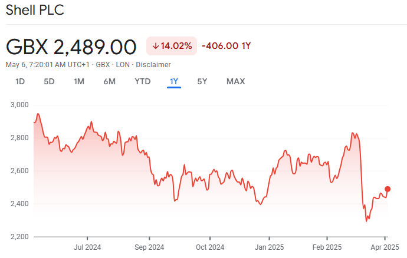Click the Jul 2024 axis label

tap(87, 247)
